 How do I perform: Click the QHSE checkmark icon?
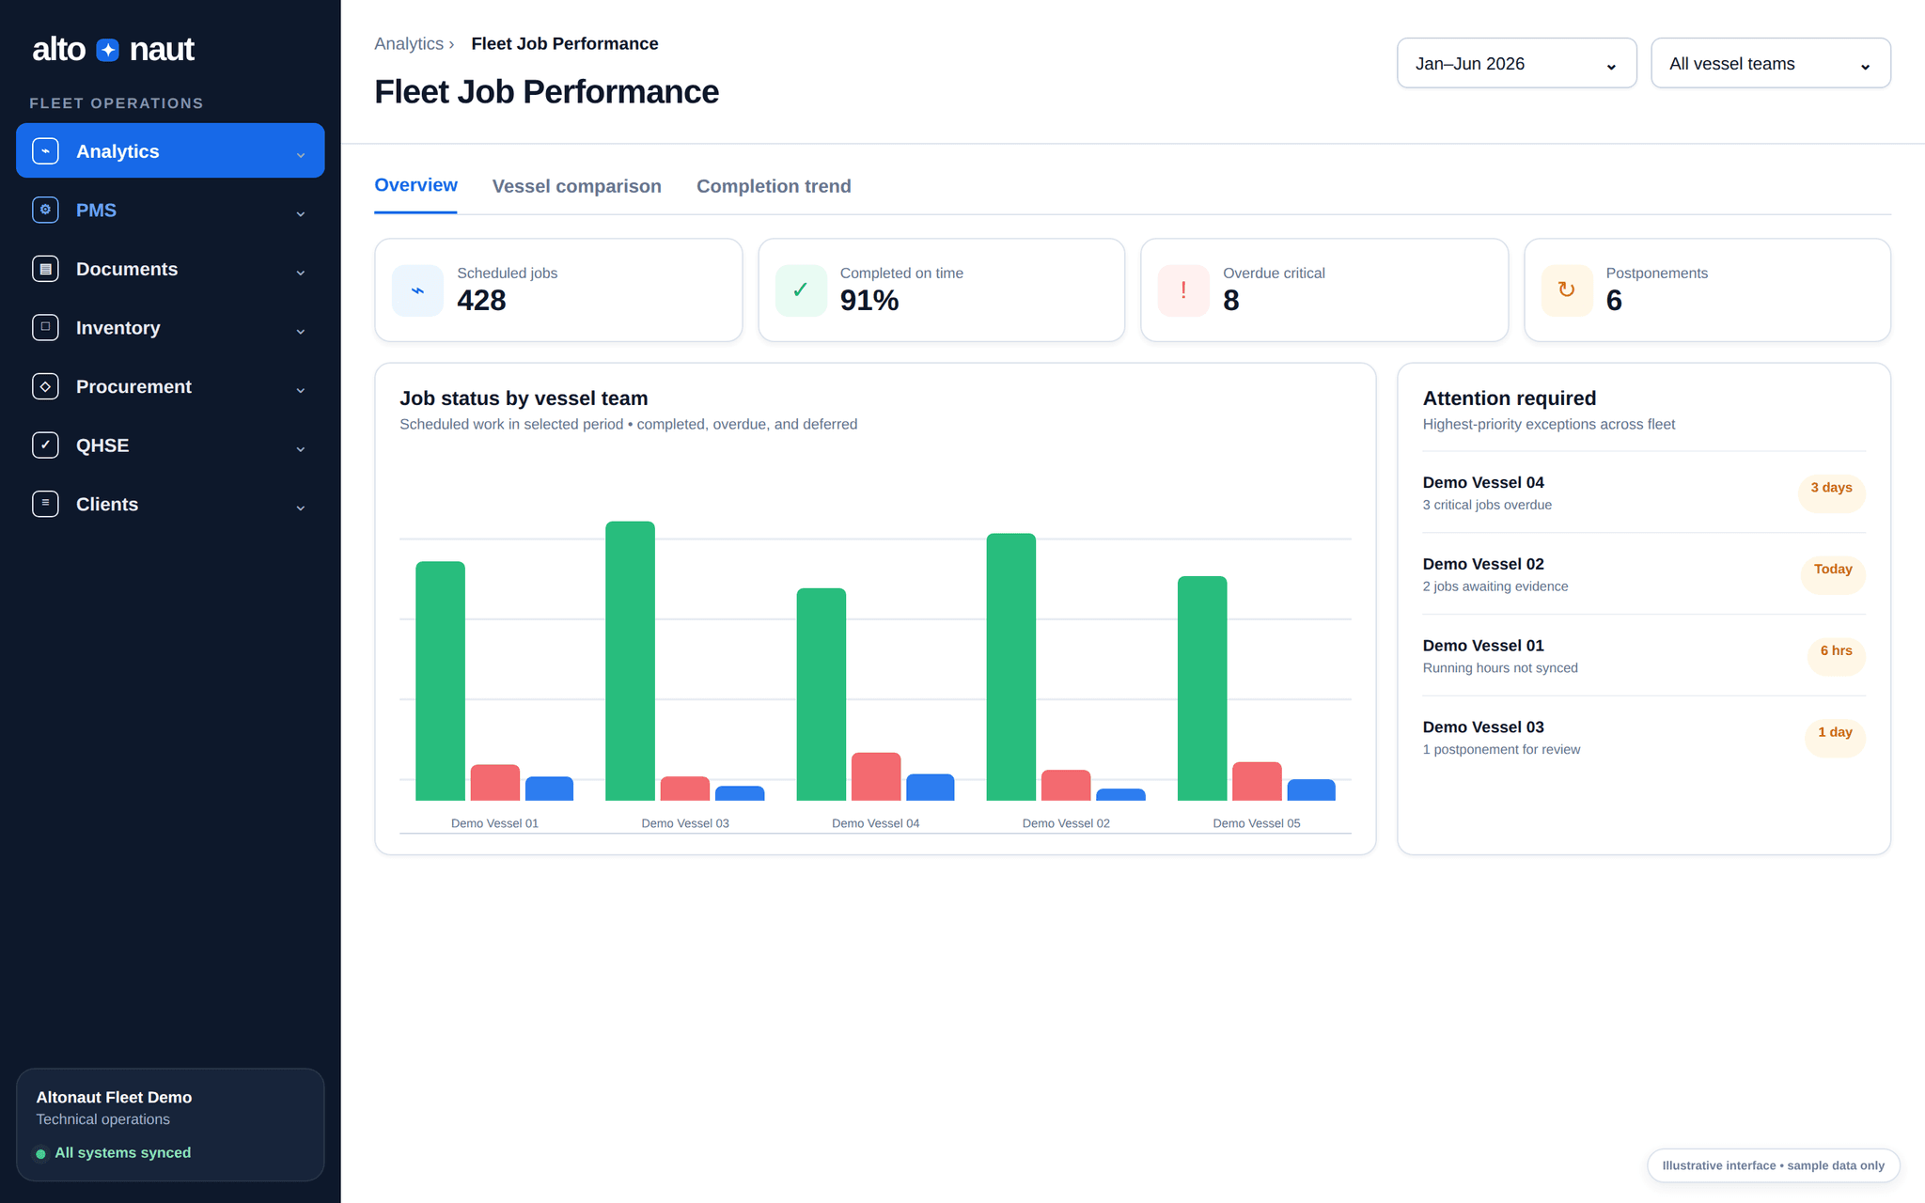[x=45, y=445]
